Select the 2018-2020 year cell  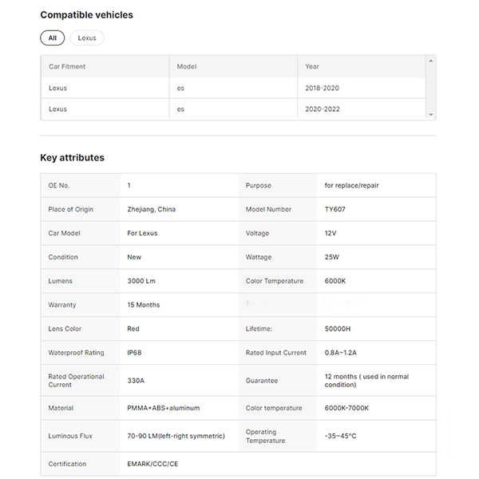[322, 88]
